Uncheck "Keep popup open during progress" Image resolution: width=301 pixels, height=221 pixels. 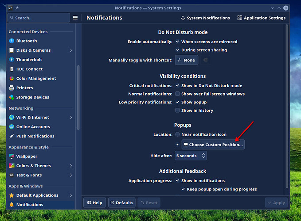[183, 189]
